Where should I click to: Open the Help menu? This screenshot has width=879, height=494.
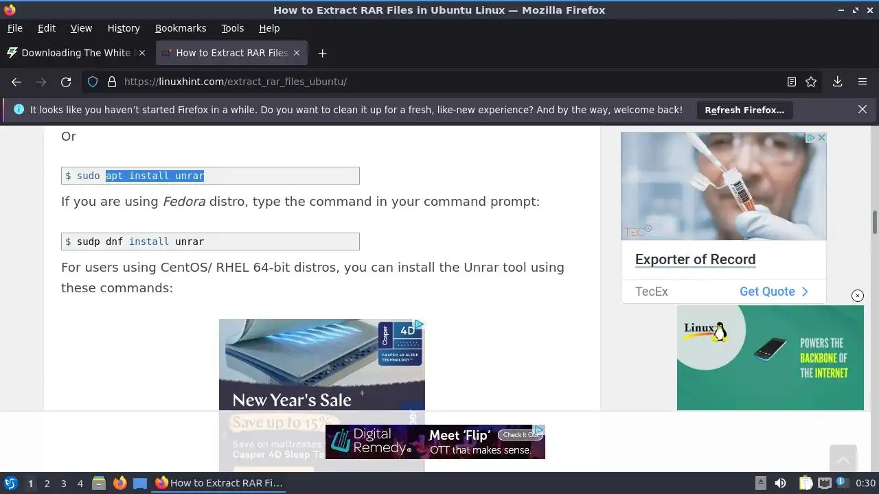269,28
